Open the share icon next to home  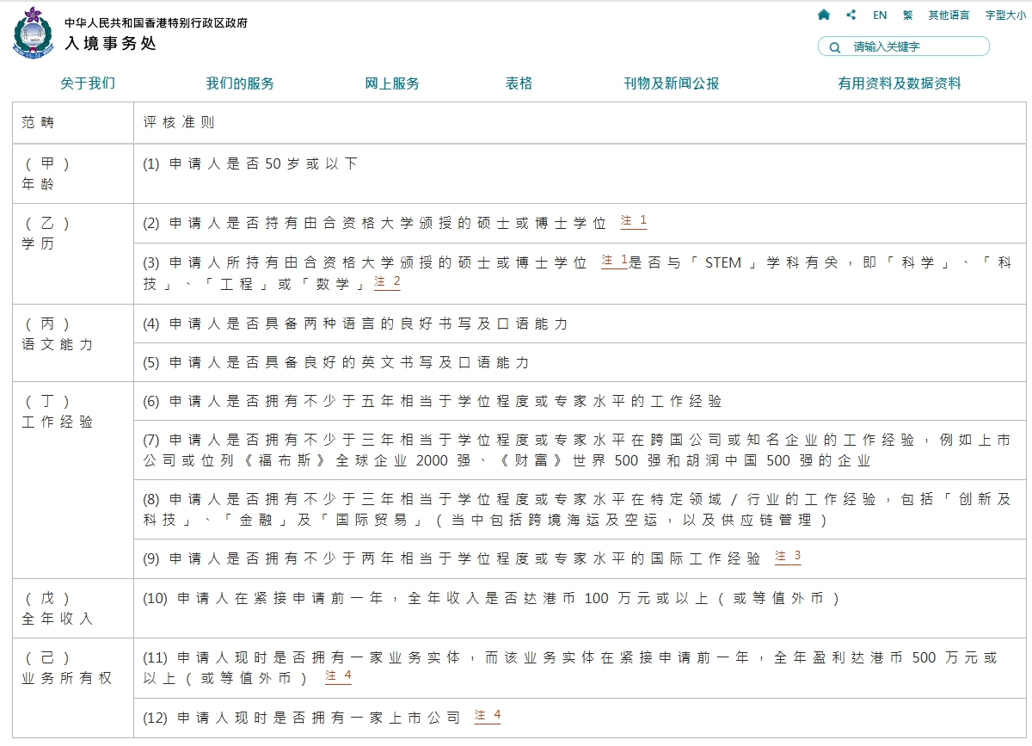pyautogui.click(x=851, y=15)
